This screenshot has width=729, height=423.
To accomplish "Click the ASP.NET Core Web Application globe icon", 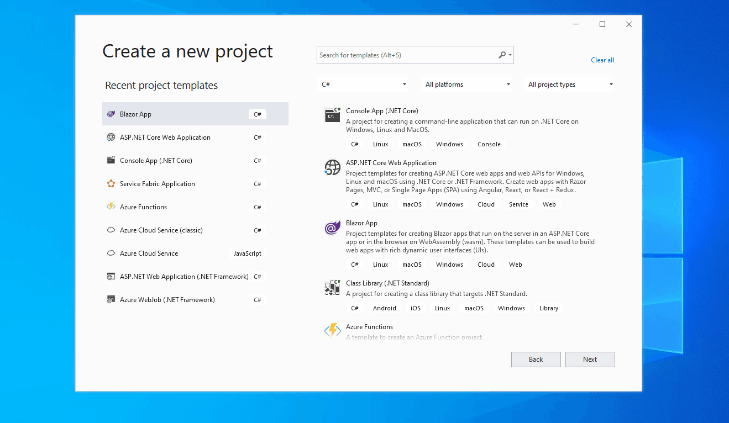I will (332, 167).
